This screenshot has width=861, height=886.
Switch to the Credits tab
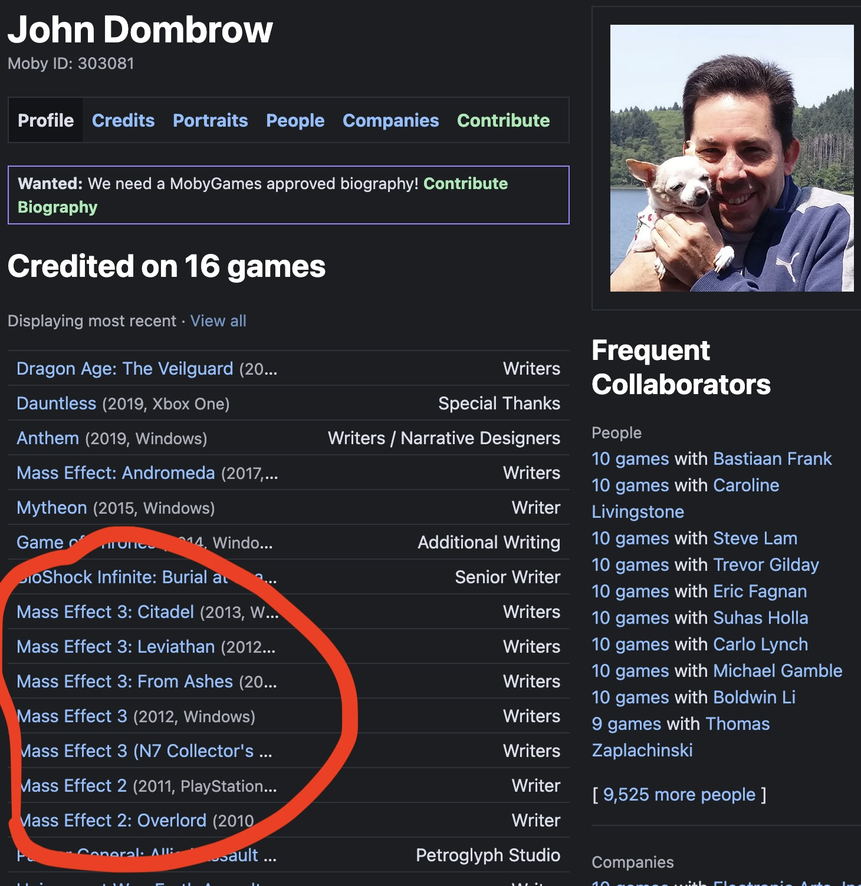123,120
